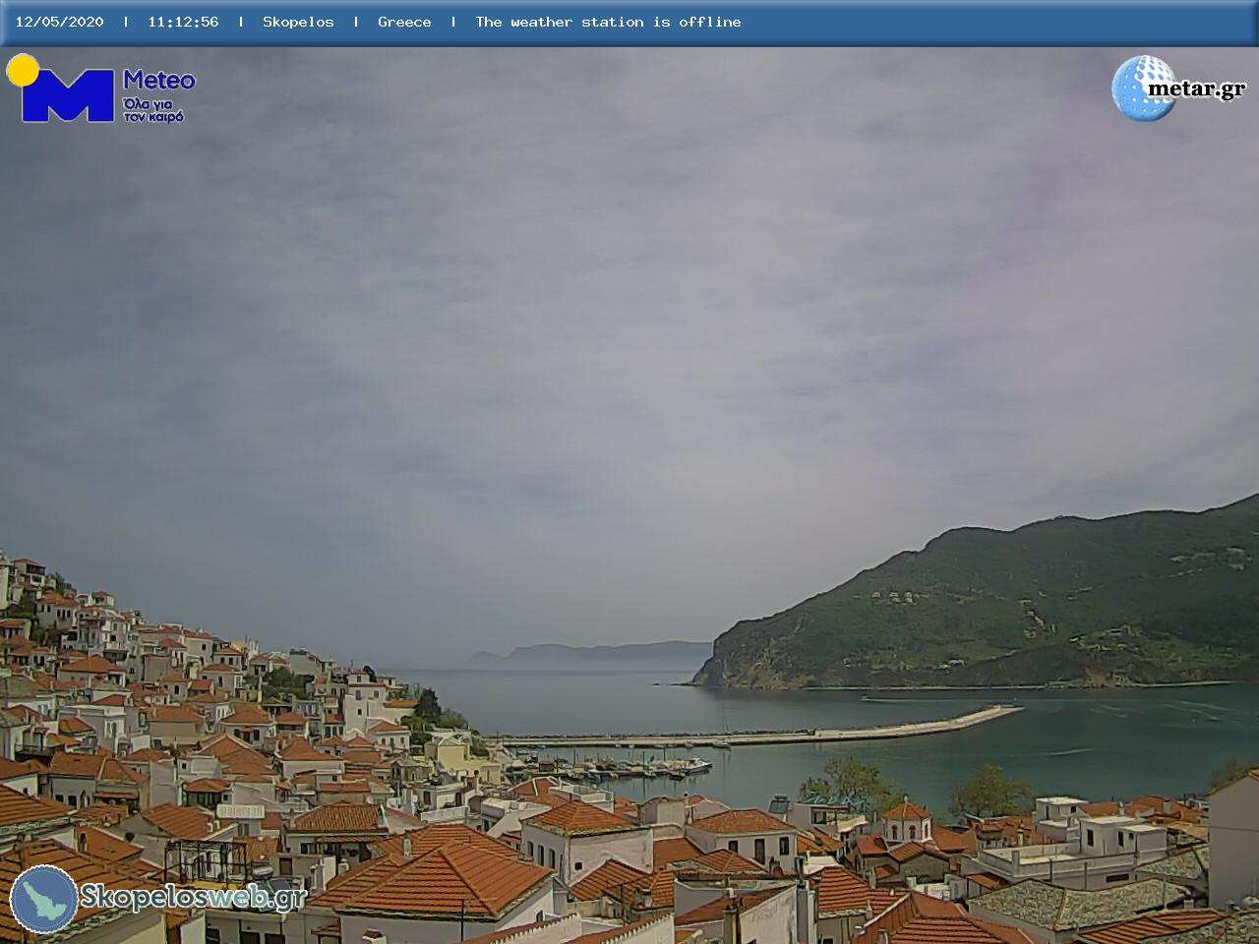This screenshot has height=944, width=1259.
Task: Select the date 12/05/2020 in header
Action: (x=59, y=22)
